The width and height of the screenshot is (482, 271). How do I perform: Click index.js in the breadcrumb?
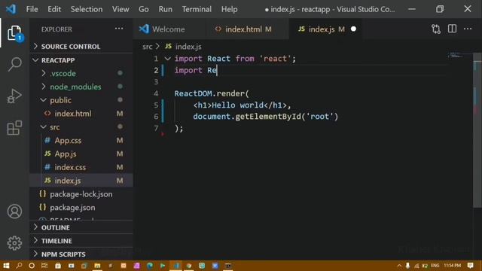(188, 47)
